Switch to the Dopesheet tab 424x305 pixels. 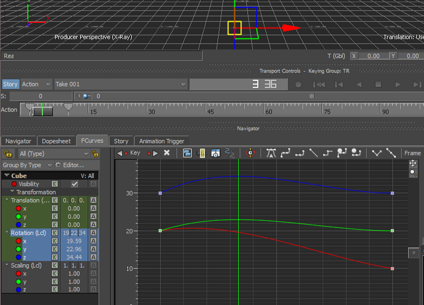pyautogui.click(x=56, y=141)
